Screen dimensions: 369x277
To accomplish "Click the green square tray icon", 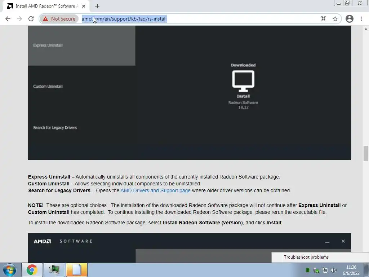I will 308,270.
